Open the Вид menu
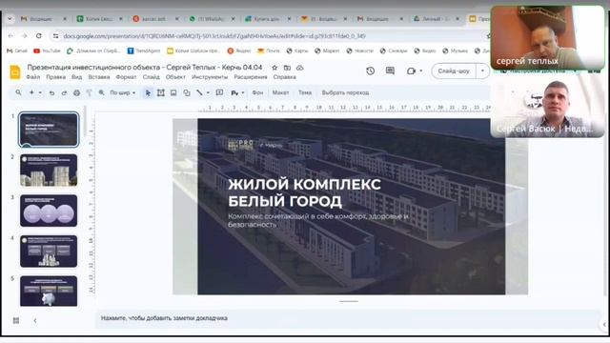The image size is (610, 343). click(76, 77)
